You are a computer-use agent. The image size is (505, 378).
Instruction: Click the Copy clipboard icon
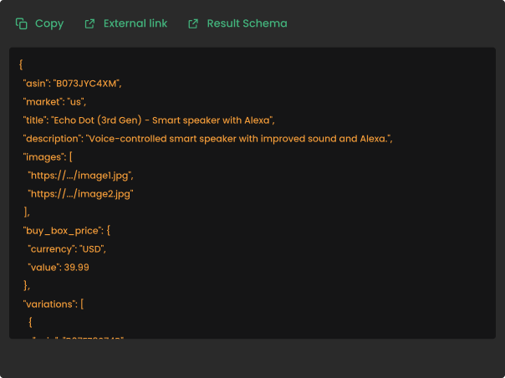coord(22,23)
